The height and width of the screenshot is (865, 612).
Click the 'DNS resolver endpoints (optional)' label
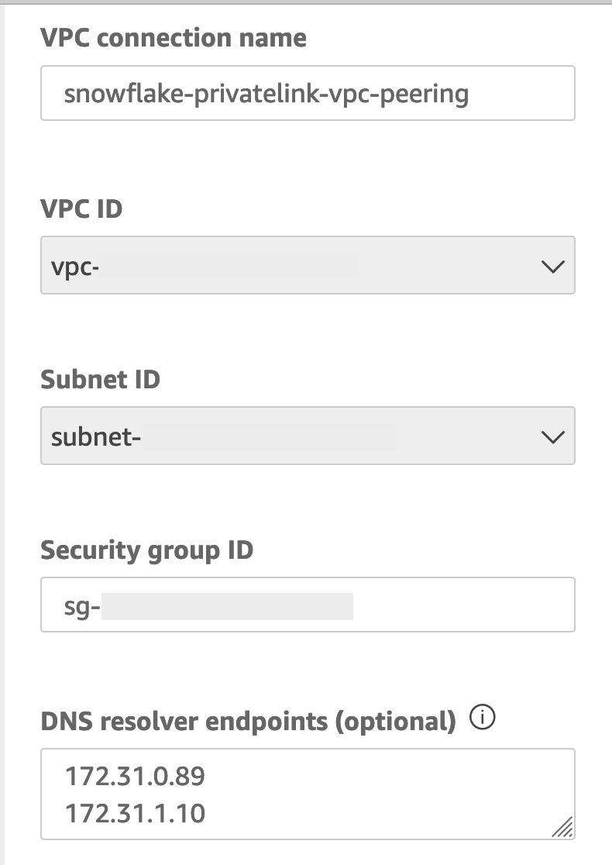248,722
